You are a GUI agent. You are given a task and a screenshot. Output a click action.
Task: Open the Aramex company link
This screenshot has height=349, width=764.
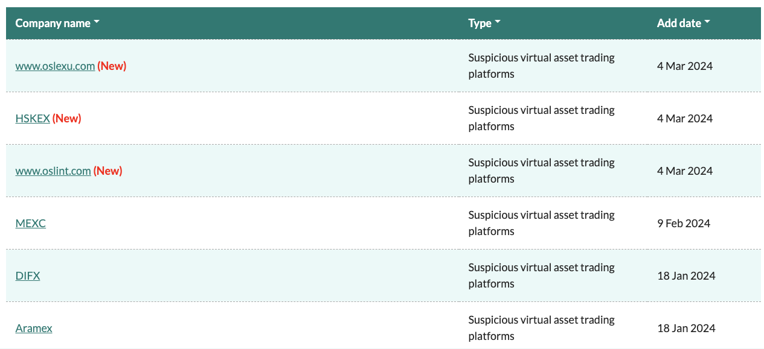pos(34,329)
